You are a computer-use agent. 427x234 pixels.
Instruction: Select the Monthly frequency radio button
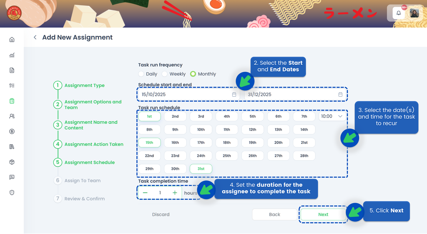tap(193, 74)
